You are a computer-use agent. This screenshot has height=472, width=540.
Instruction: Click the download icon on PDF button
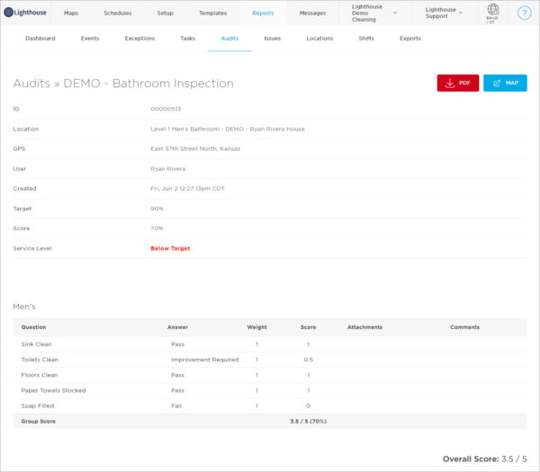pyautogui.click(x=450, y=83)
